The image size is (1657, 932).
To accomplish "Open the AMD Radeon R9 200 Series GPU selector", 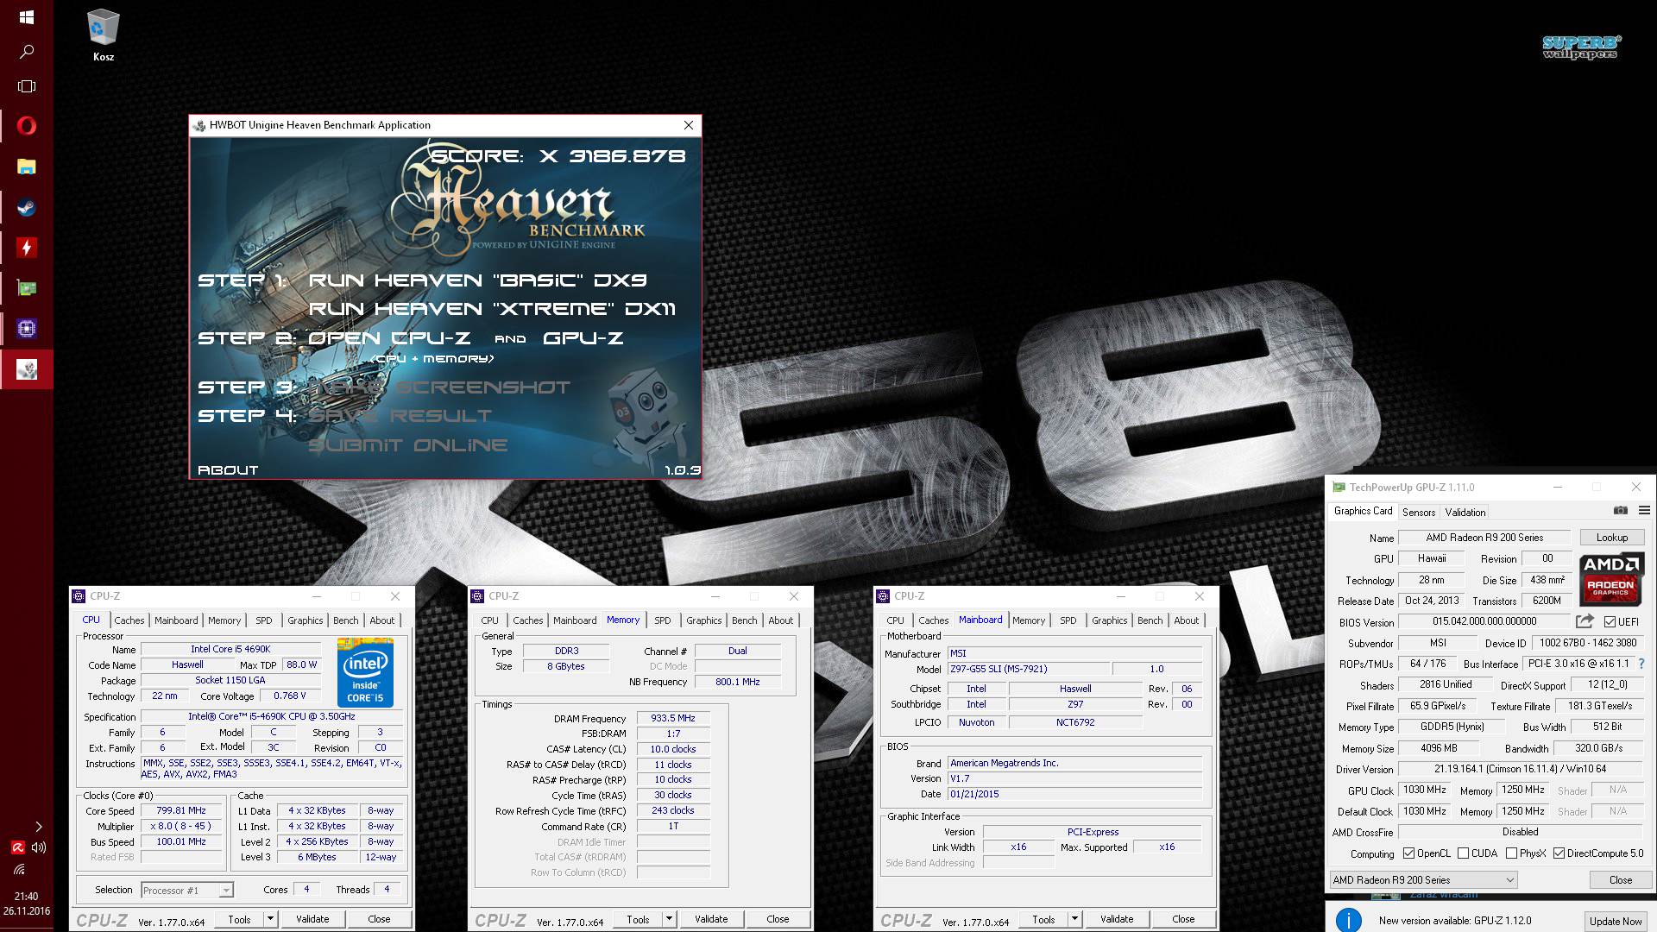I will point(1423,880).
